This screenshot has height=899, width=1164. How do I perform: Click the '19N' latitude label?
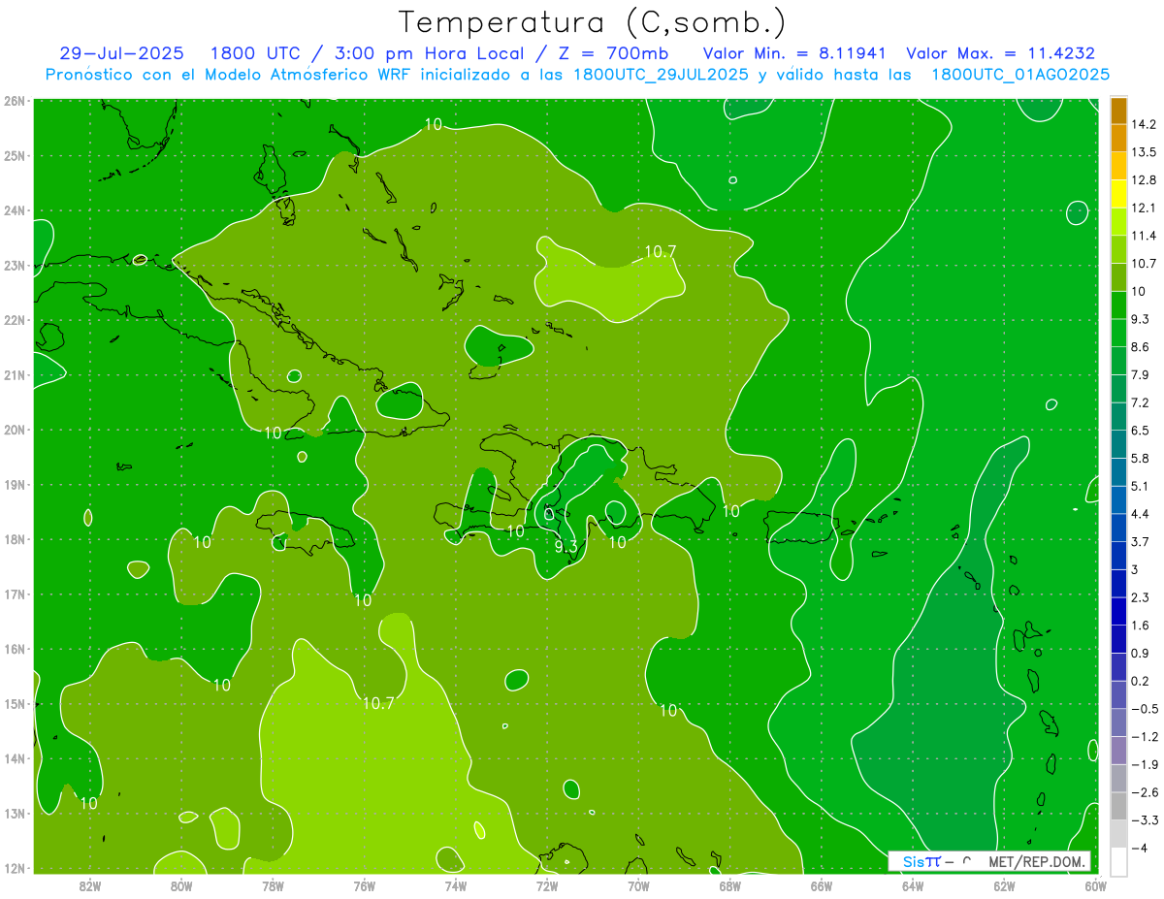tap(15, 485)
